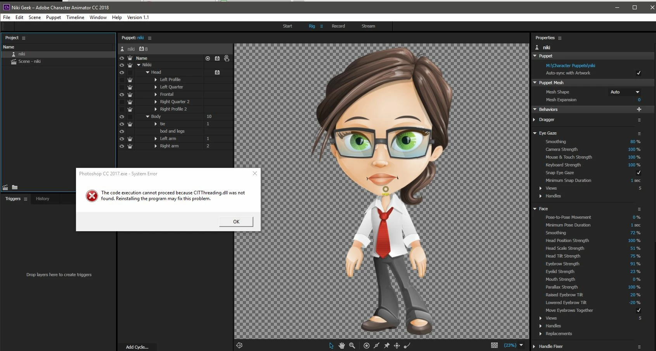Viewport: 656px width, 351px height.
Task: Create a new scene from Project panel
Action: point(5,187)
